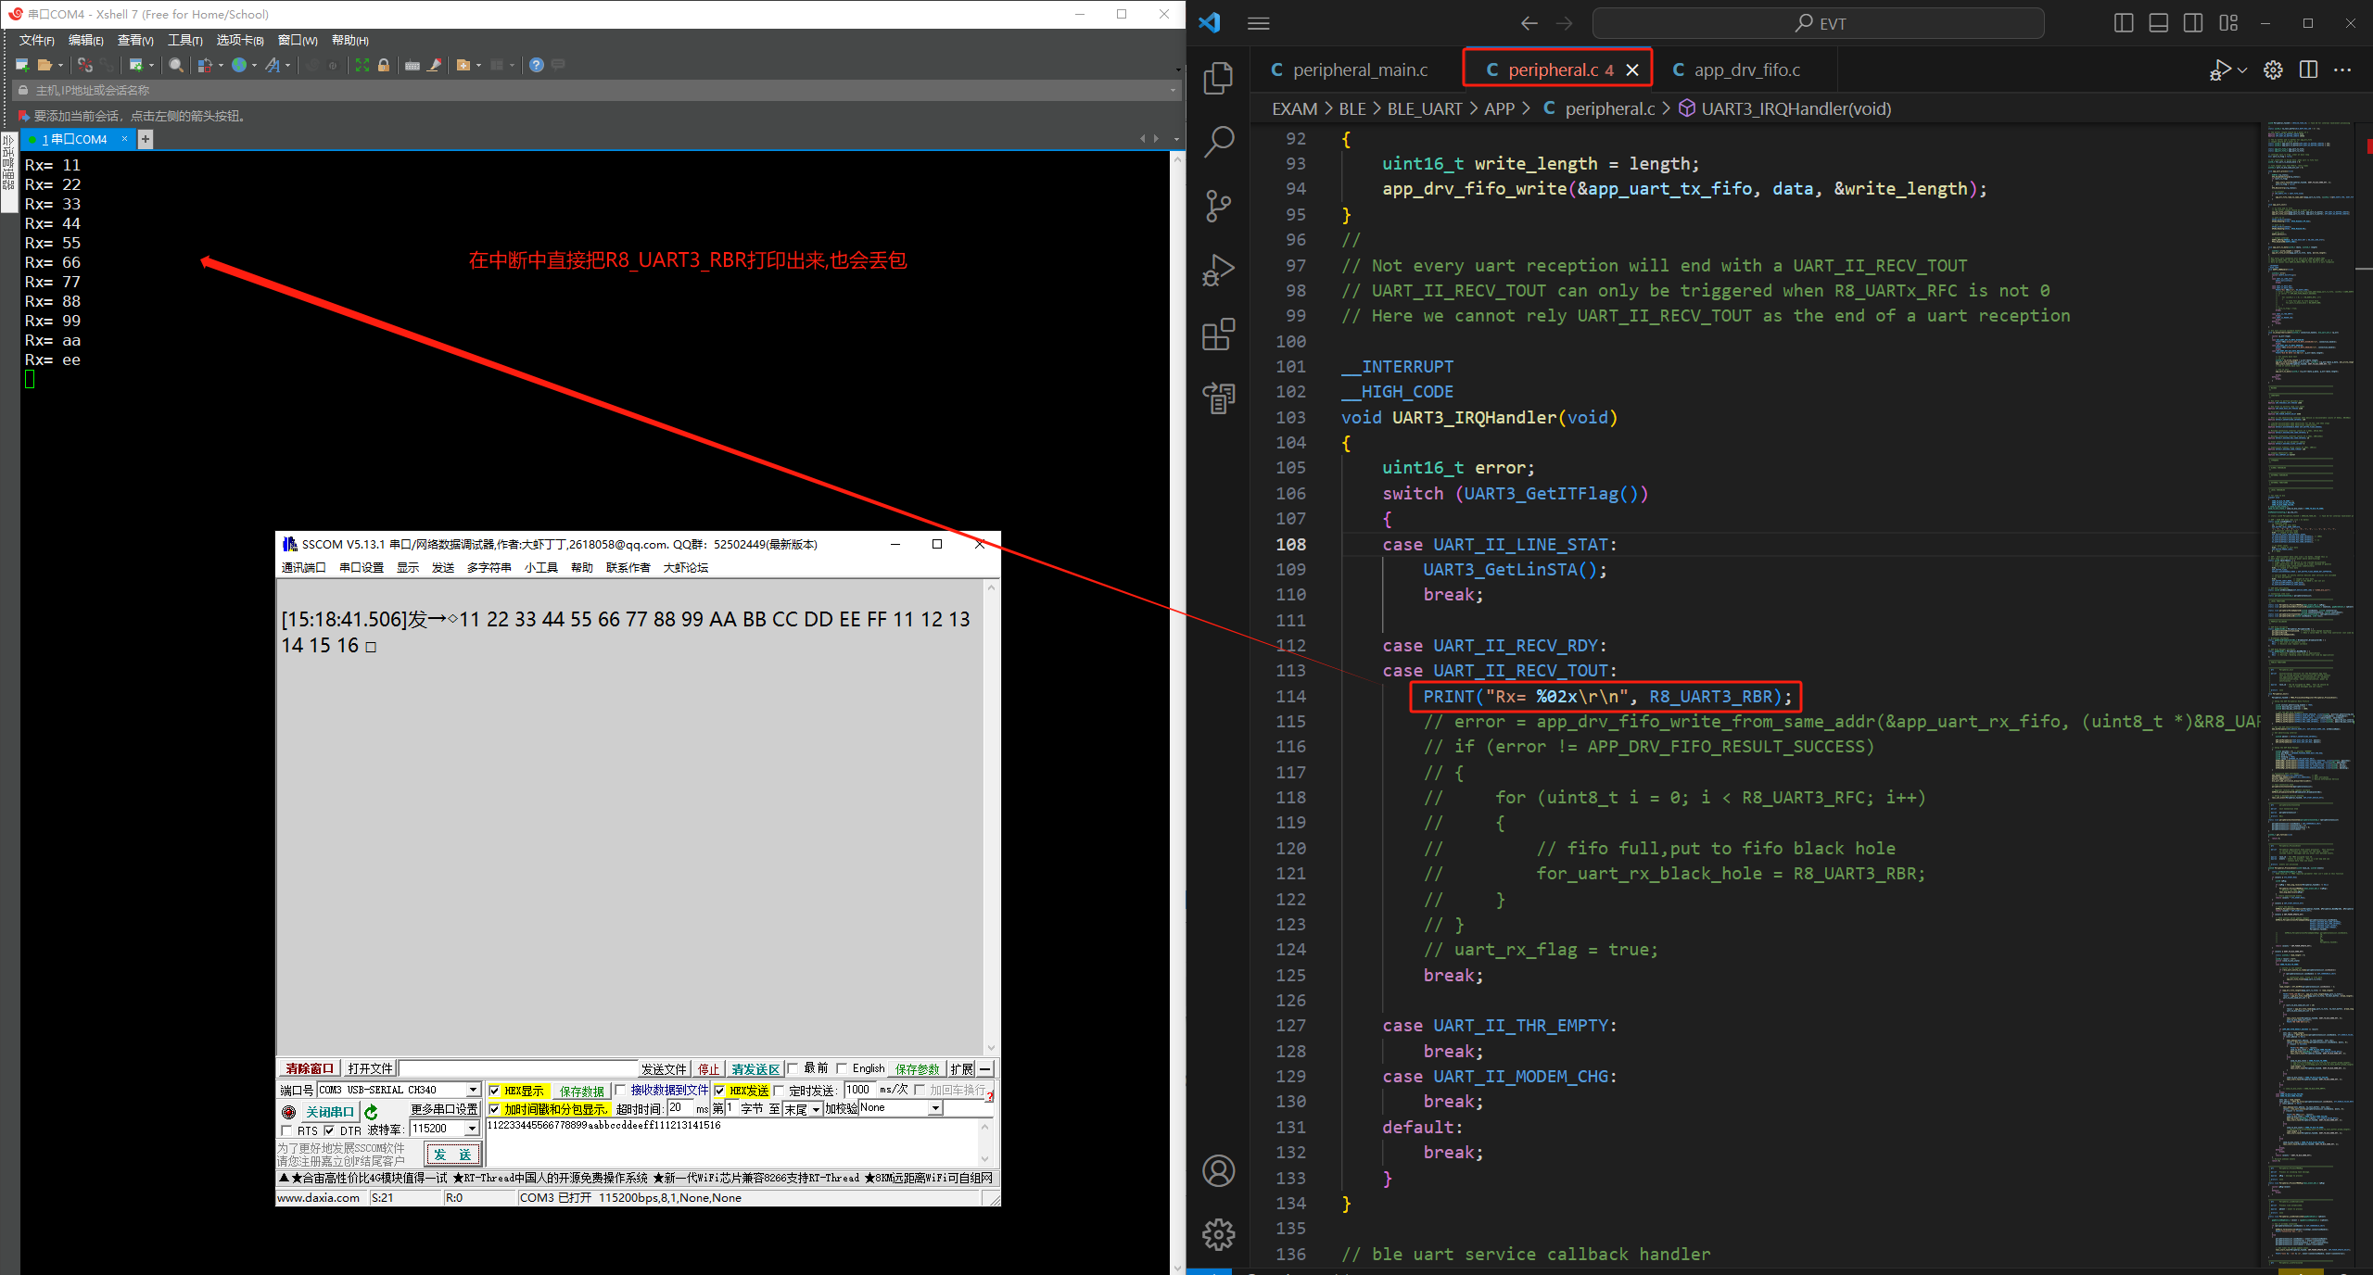Click 清发送区 button in SSCOM
Screen dimensions: 2373x1275
point(755,1068)
